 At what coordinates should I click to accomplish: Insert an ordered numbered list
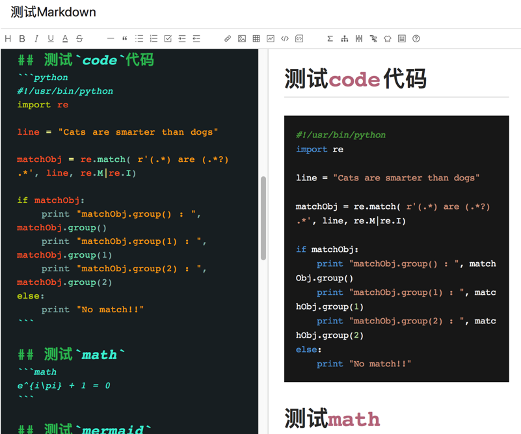coord(154,38)
